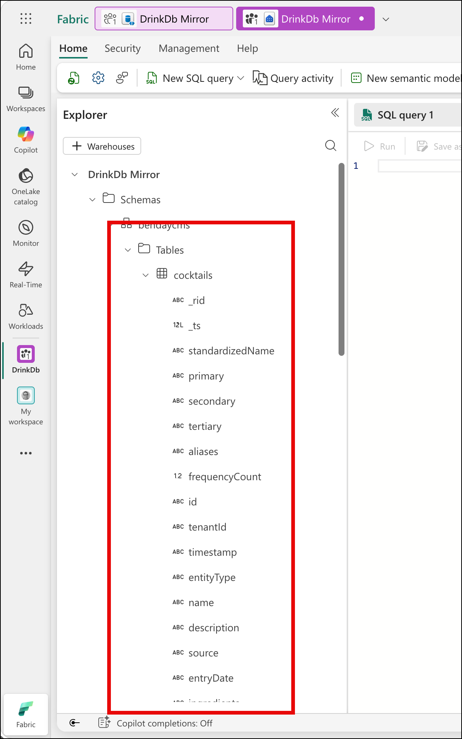The width and height of the screenshot is (462, 739).
Task: Open the New SQL query dropdown arrow
Action: click(241, 78)
